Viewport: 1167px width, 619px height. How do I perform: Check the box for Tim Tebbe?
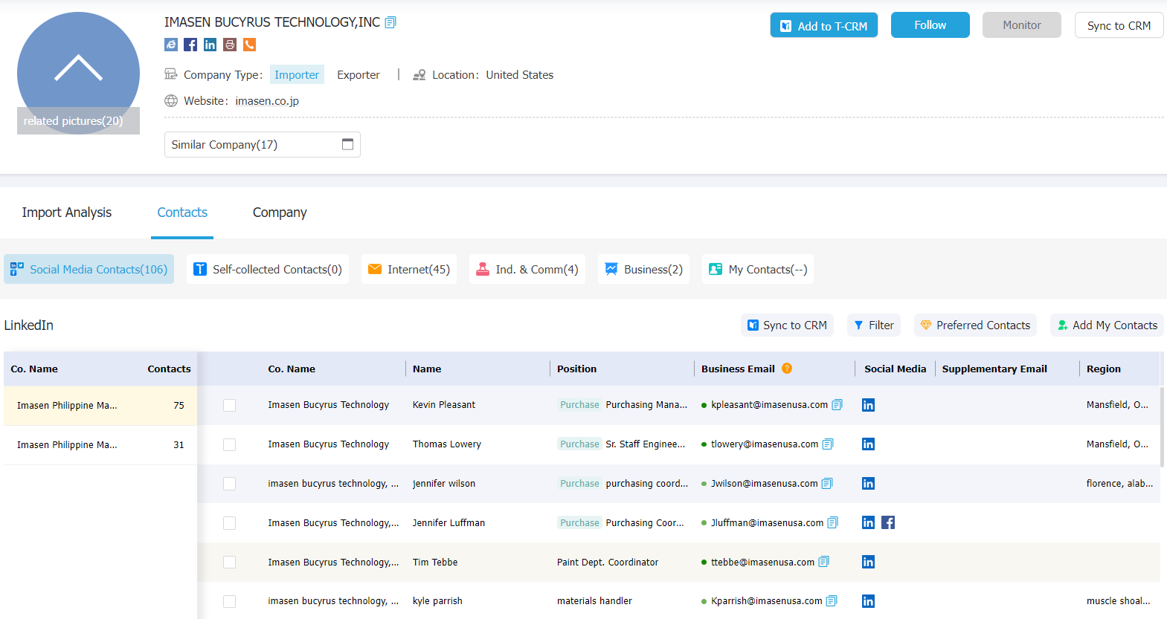(229, 563)
